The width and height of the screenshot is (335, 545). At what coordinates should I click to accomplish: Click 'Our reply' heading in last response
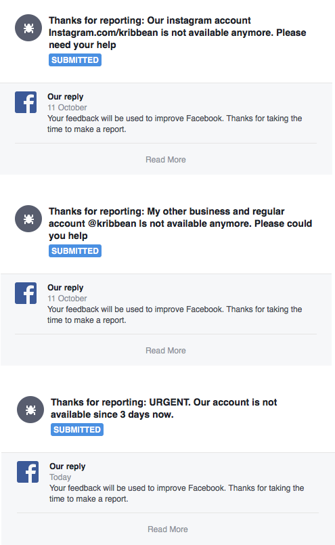click(68, 466)
